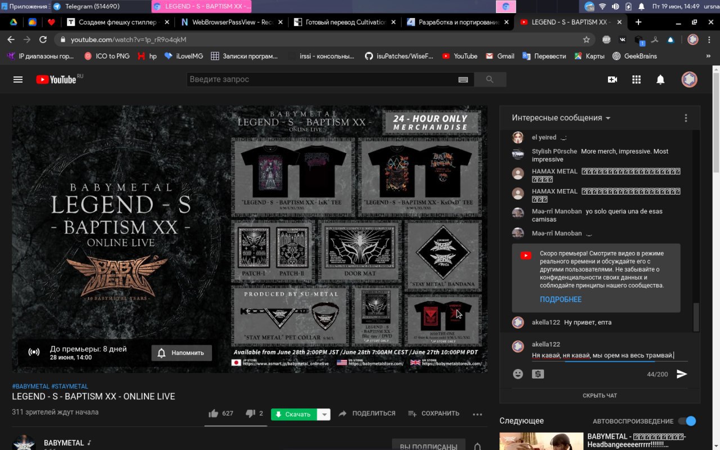Switch to the Готовый перевод Cultivation tab
The height and width of the screenshot is (450, 720).
[x=344, y=22]
